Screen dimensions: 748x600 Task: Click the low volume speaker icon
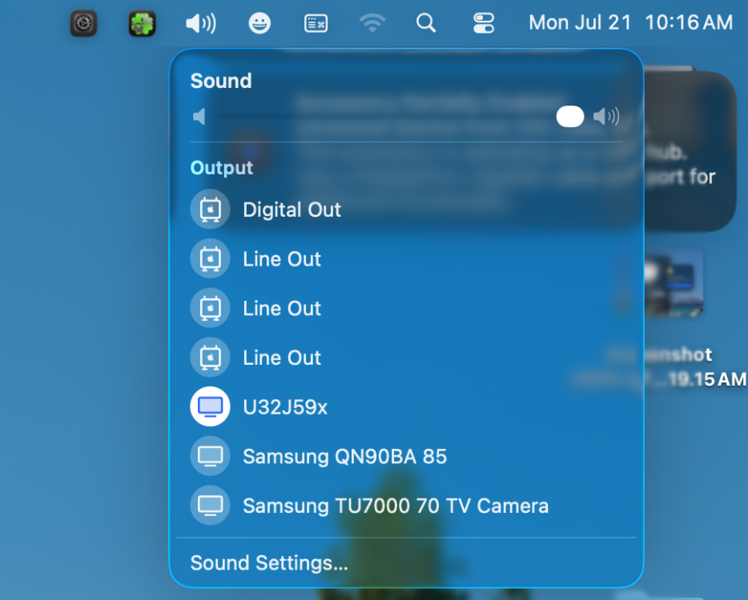(x=199, y=116)
